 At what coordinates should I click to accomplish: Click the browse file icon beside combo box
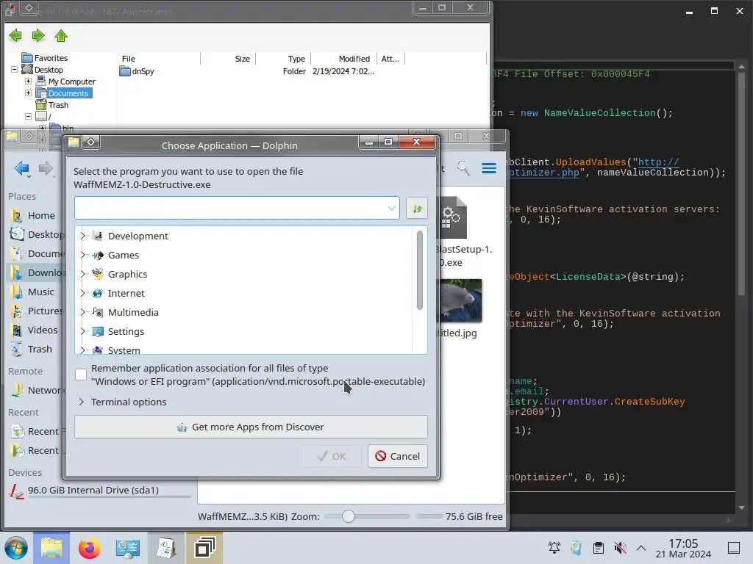click(x=417, y=208)
